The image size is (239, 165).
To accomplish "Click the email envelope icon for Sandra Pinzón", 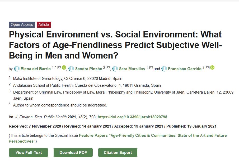I will coord(108,68).
